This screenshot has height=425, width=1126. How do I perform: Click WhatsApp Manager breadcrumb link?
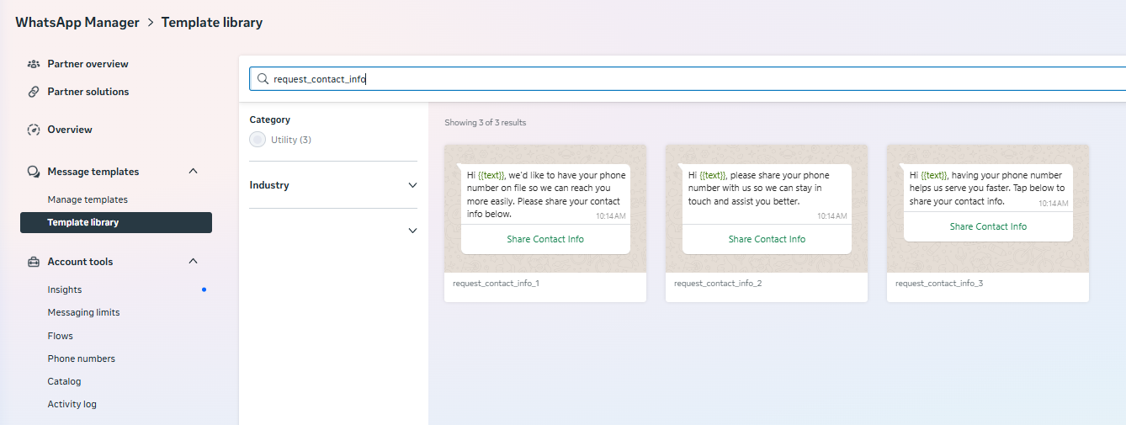77,23
